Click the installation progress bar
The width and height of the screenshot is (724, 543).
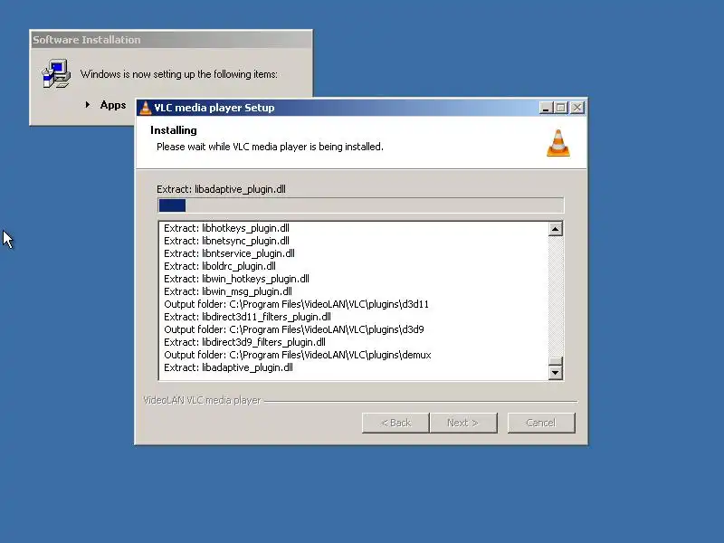(360, 205)
